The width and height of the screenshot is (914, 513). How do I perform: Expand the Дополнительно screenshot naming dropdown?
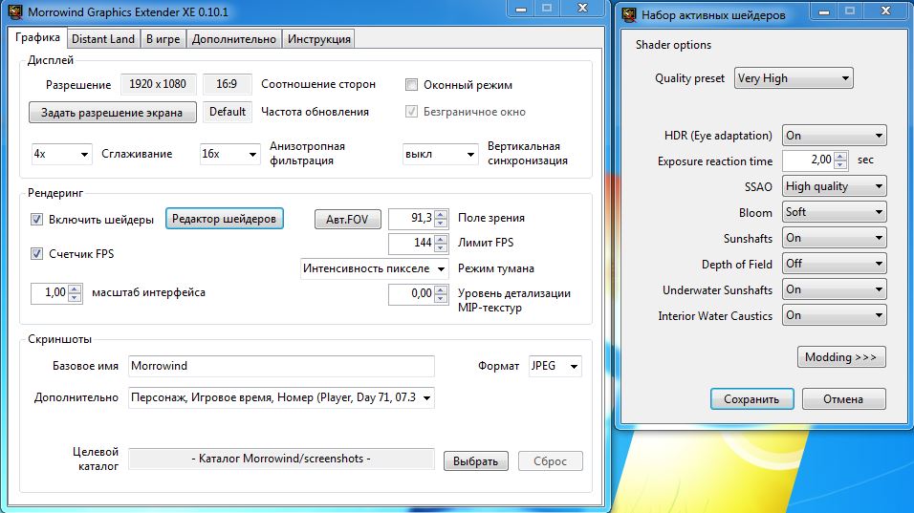[x=281, y=397]
